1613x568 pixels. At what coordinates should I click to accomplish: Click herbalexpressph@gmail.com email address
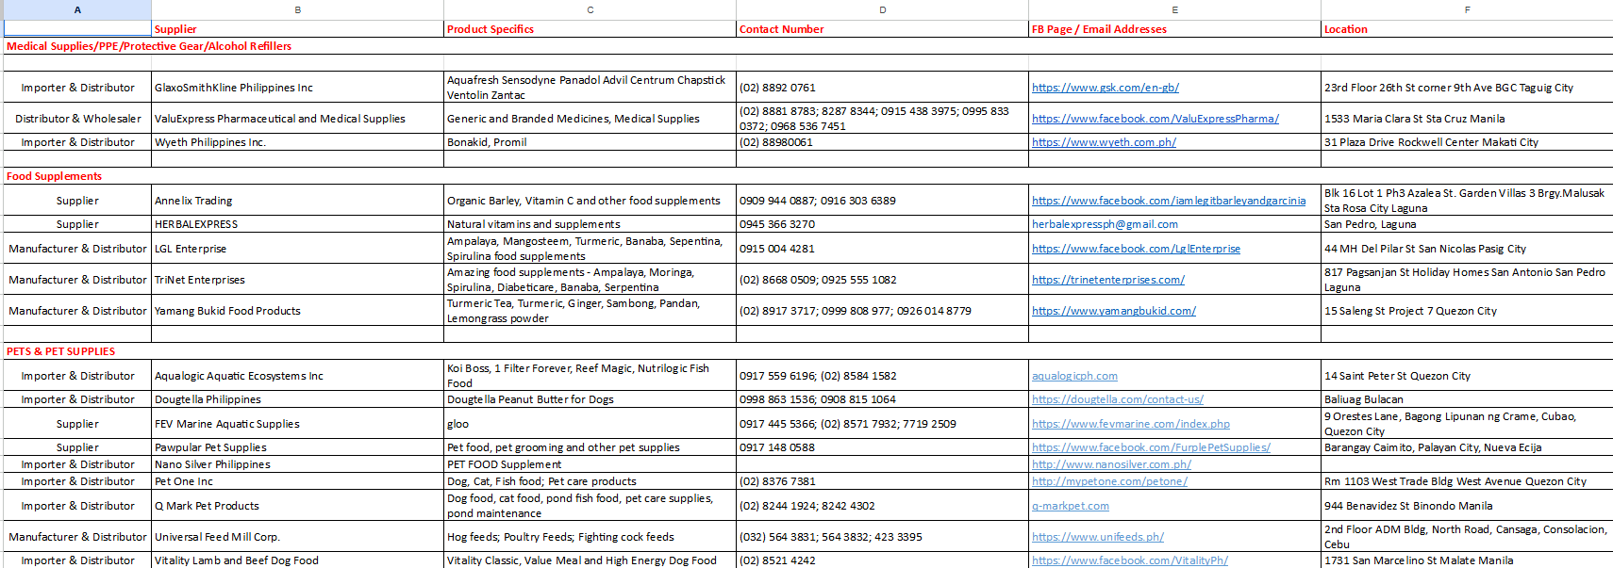(x=1105, y=224)
